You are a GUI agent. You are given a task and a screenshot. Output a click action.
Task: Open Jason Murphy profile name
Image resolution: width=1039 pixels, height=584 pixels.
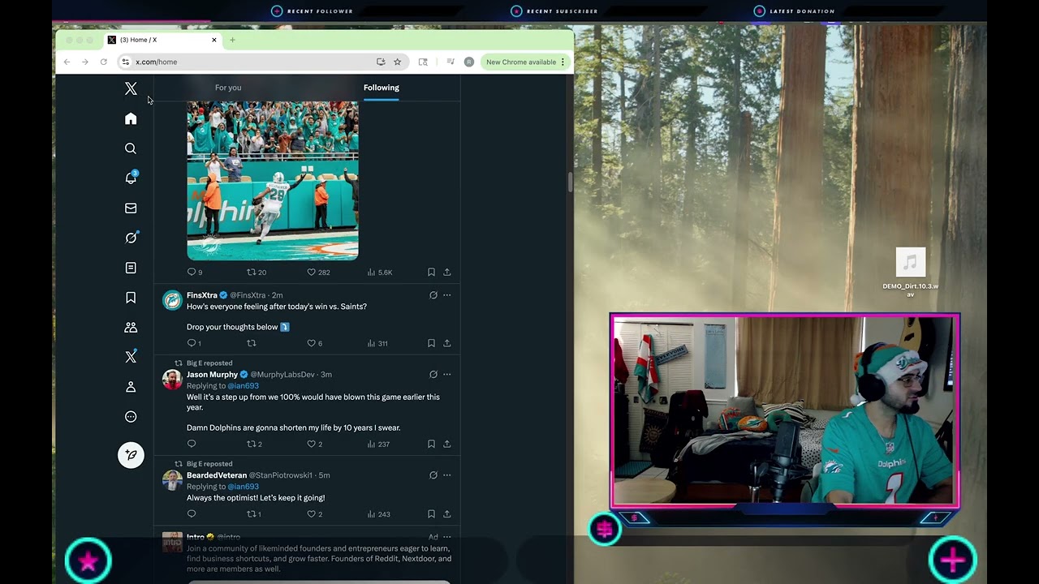point(212,375)
